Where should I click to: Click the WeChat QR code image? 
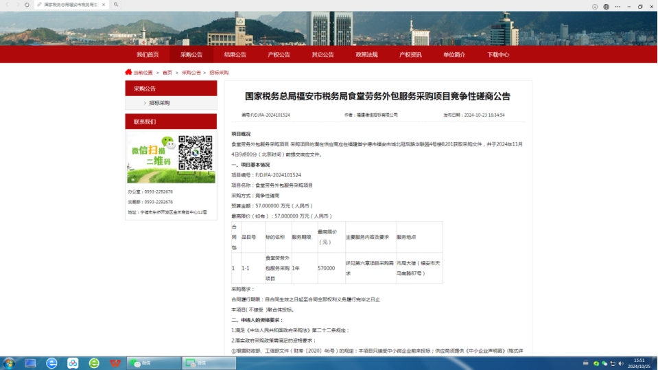(195, 152)
